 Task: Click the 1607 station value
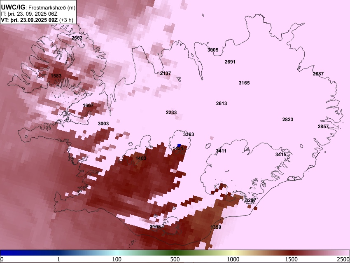tap(88, 106)
